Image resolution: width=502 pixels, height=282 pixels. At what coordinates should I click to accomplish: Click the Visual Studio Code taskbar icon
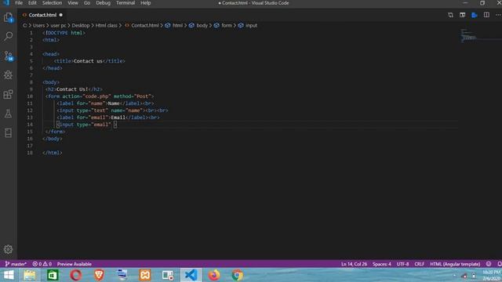191,275
